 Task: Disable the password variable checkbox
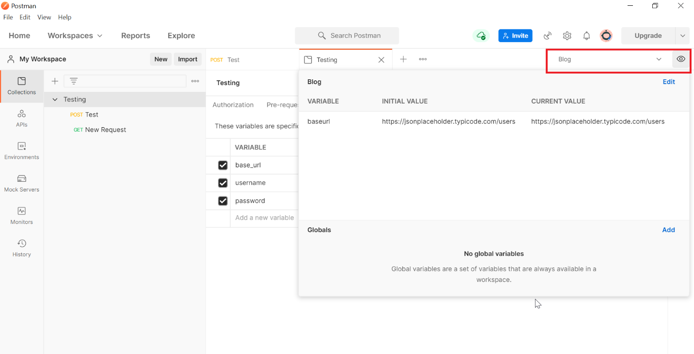pyautogui.click(x=222, y=201)
